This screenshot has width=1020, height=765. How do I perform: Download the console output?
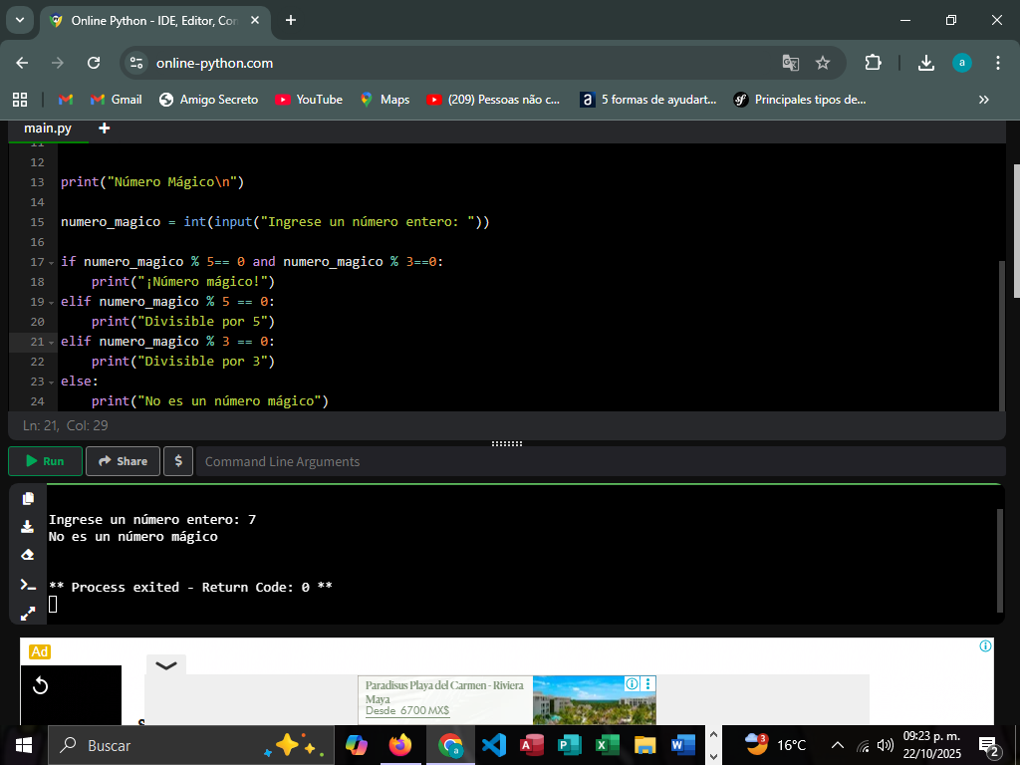(x=28, y=527)
